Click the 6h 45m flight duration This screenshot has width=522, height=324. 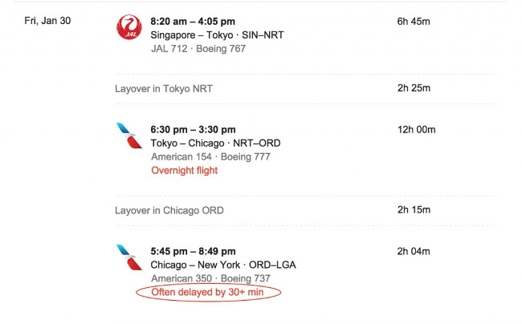pos(414,22)
